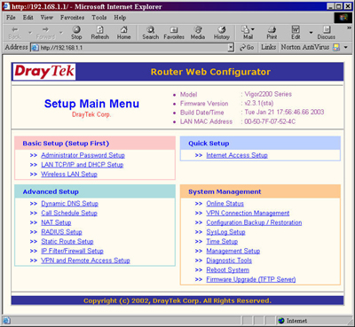Click the Internet zone status icon
Screen dimensions: 355x327
click(281, 321)
